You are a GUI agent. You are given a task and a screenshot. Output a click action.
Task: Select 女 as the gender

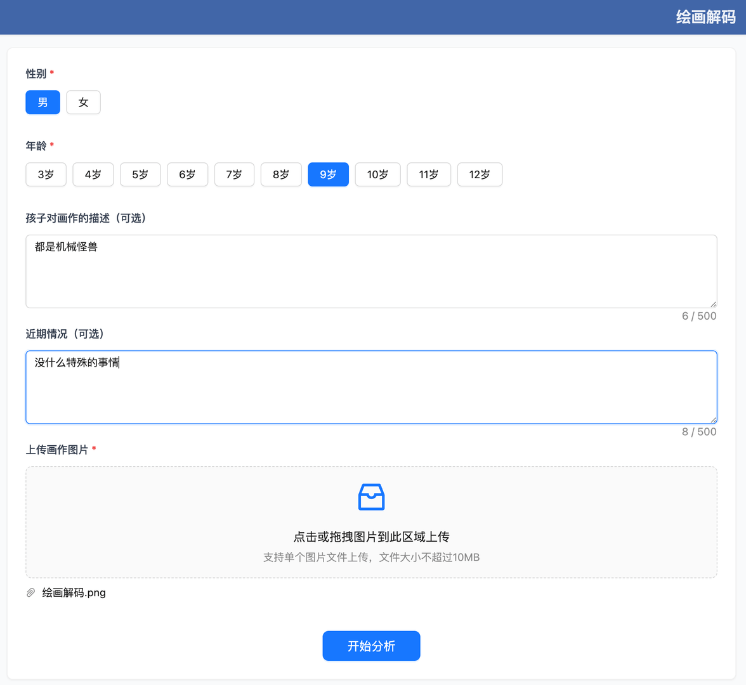click(83, 102)
